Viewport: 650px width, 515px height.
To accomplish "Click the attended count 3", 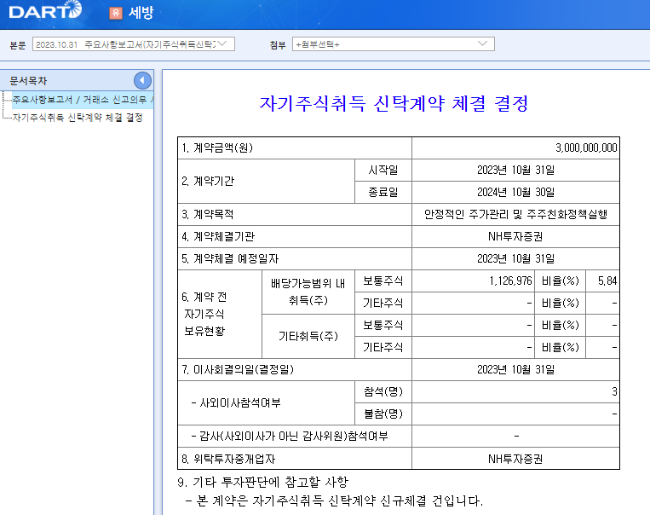I will click(614, 391).
